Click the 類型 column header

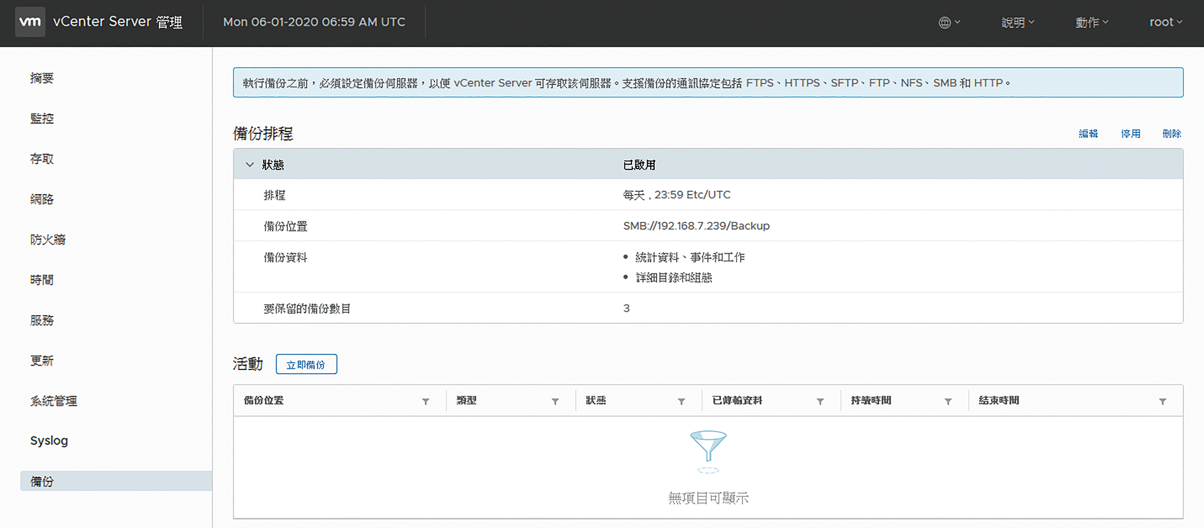coord(467,401)
